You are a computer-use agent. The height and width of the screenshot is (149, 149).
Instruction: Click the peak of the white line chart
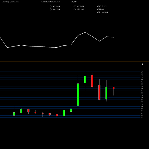[85, 32]
